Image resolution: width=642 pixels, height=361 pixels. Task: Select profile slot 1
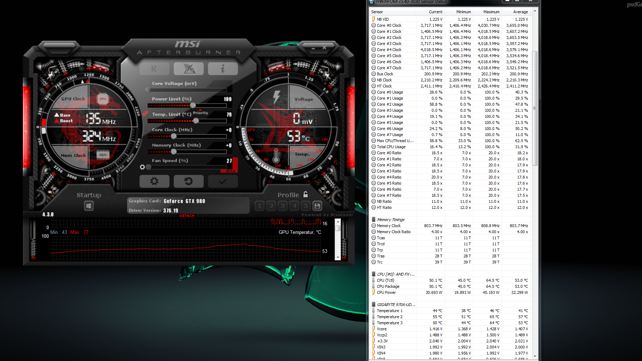[x=260, y=206]
